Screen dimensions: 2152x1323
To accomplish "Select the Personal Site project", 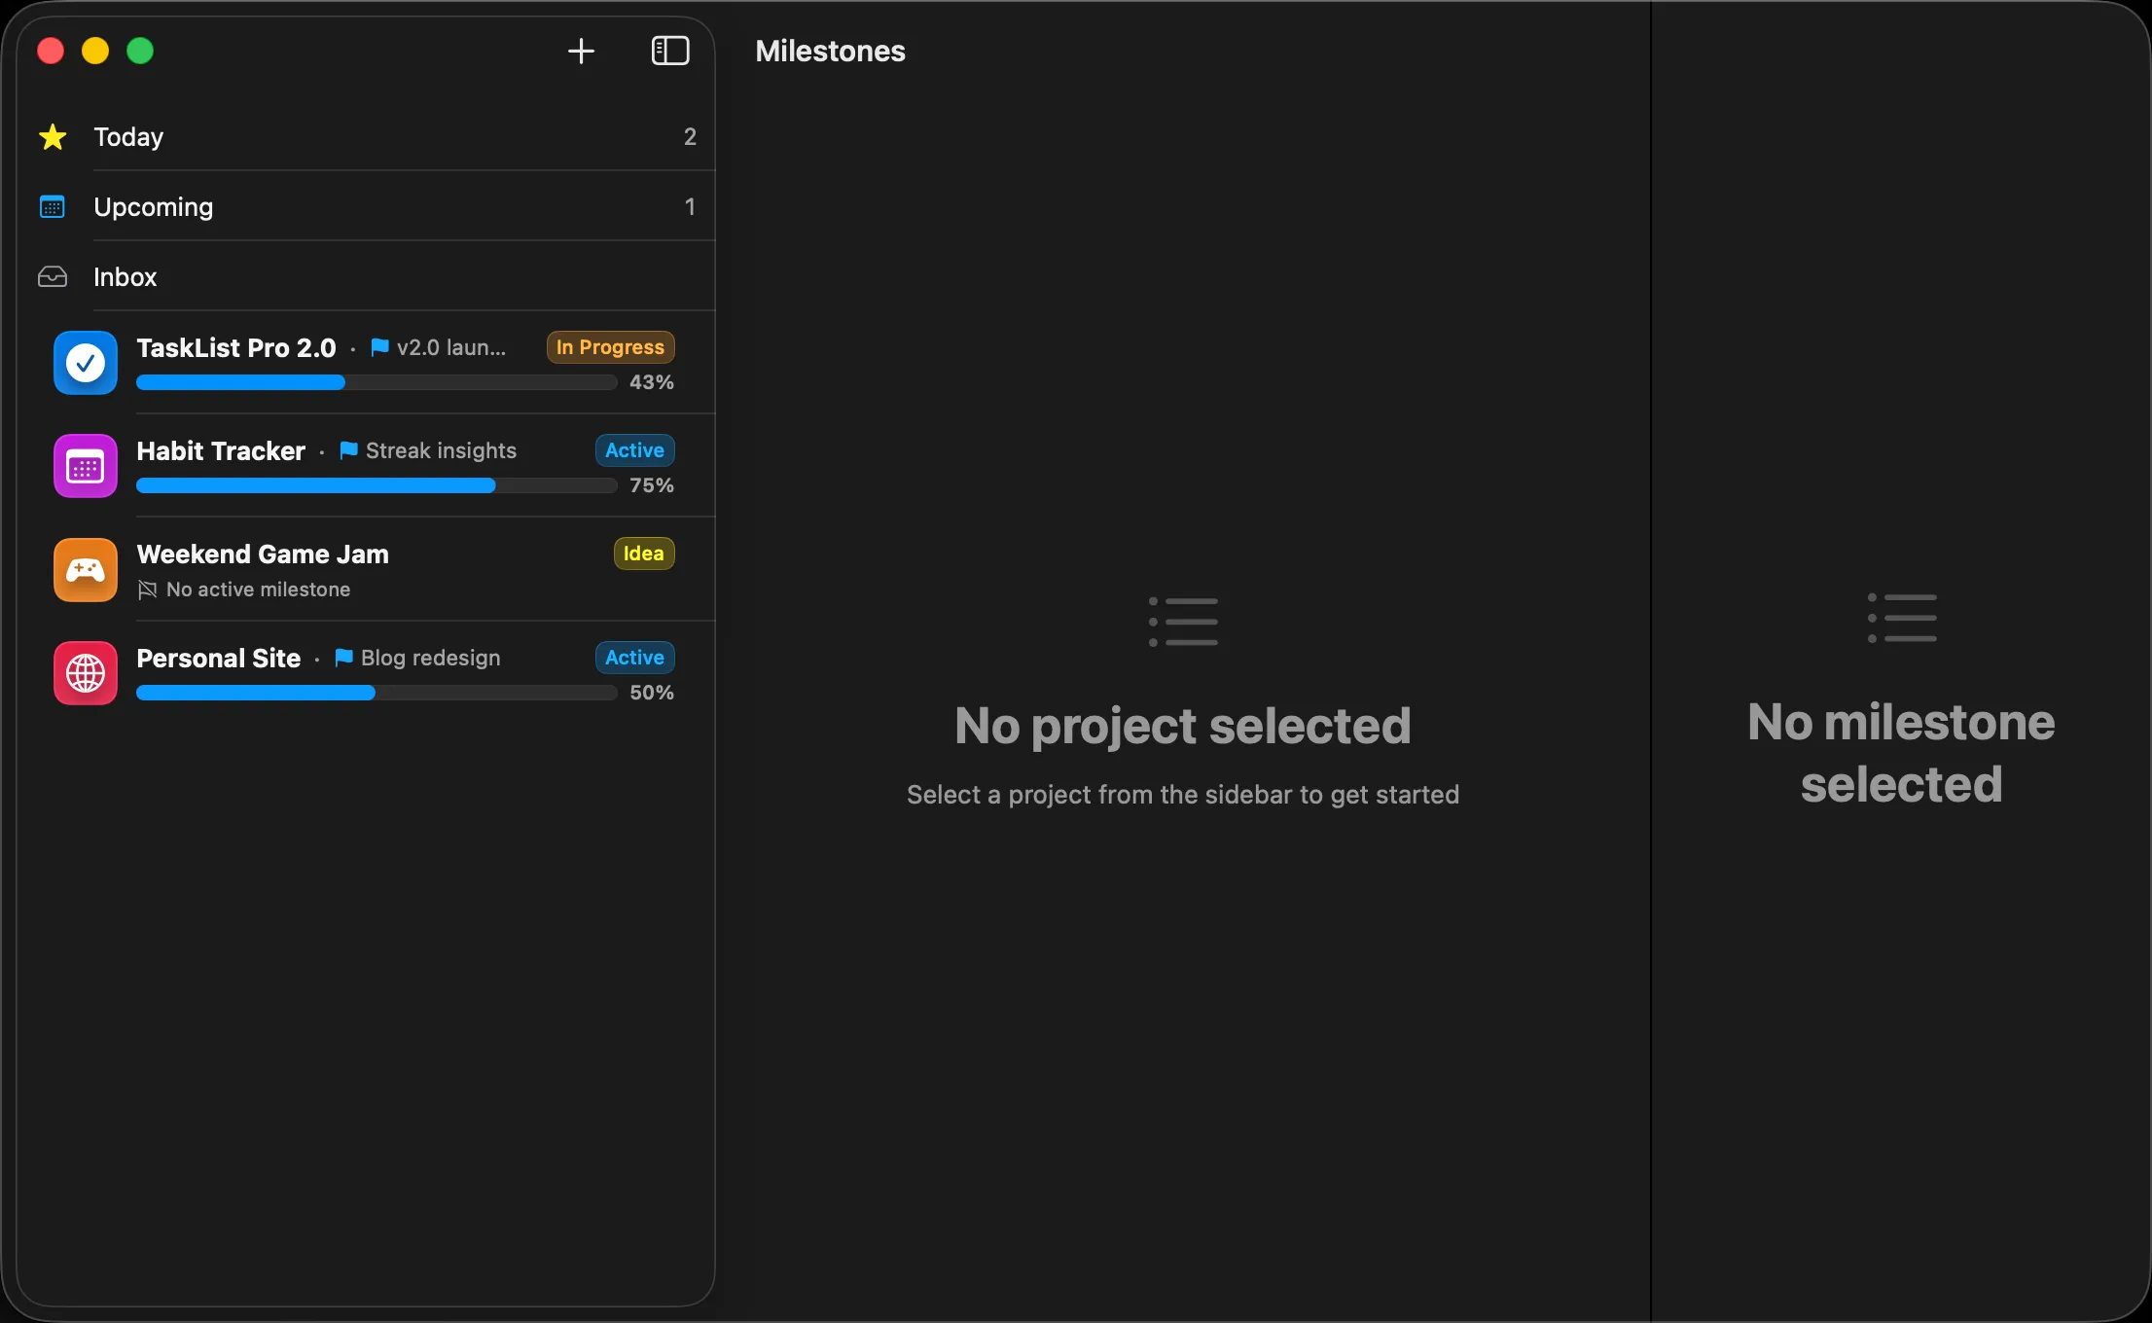I will [x=366, y=673].
